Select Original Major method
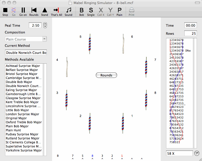 click(16, 118)
